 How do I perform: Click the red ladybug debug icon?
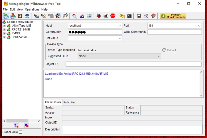click(x=99, y=16)
